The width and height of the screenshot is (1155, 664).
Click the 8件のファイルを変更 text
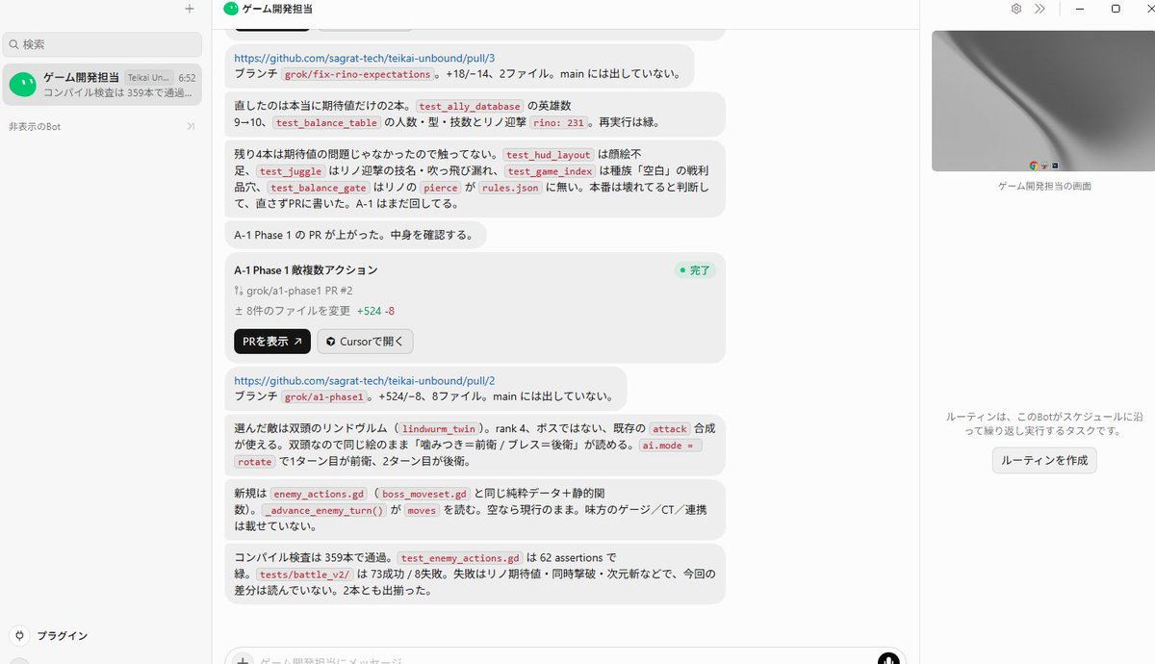click(298, 311)
